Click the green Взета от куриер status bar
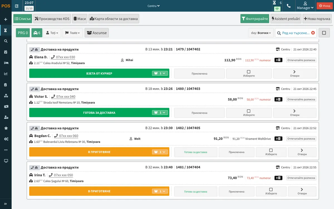The width and height of the screenshot is (334, 209). coord(99,73)
